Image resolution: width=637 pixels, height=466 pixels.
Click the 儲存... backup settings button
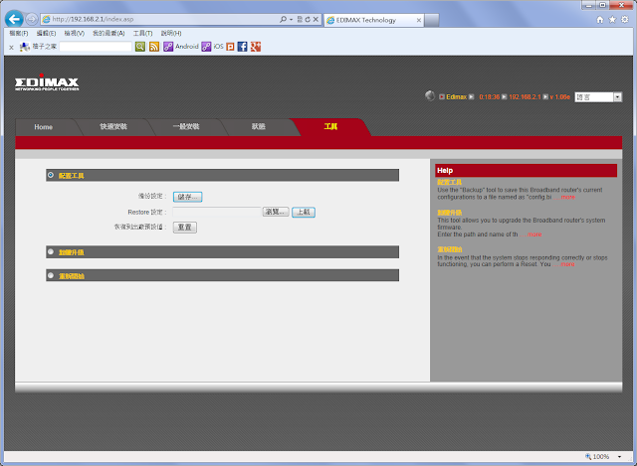pos(187,197)
